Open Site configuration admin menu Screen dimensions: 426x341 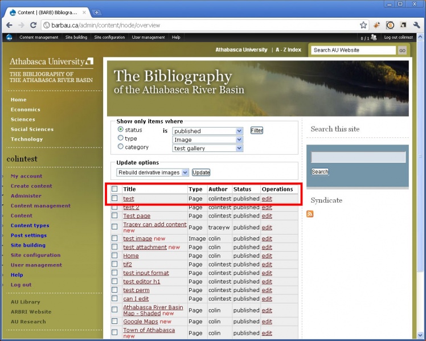click(109, 37)
